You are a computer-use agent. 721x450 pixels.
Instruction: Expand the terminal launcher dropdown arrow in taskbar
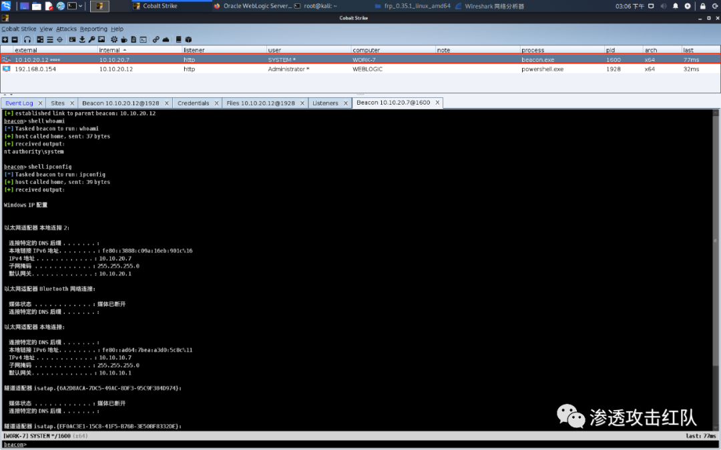(81, 6)
